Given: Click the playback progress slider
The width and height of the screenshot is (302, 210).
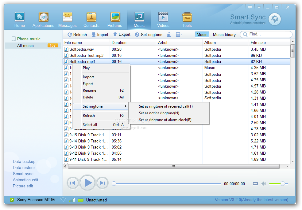Looking at the screenshot, I should coord(166,184).
